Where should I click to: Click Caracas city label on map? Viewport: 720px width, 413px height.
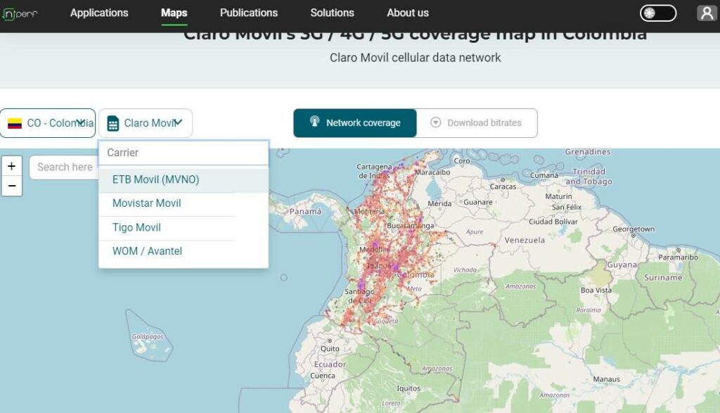pyautogui.click(x=503, y=186)
